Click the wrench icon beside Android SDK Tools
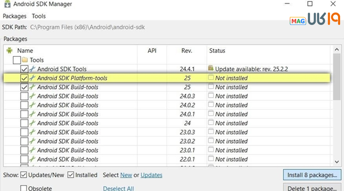The image size is (344, 191). pyautogui.click(x=32, y=69)
